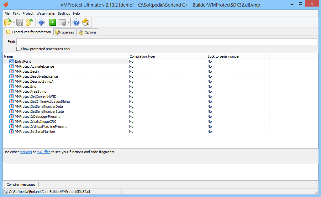Select the VMProtectFreeString procedure name
The image size is (321, 197).
pyautogui.click(x=31, y=91)
